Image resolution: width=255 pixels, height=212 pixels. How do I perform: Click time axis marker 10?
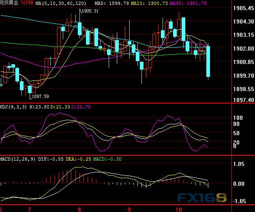[x=178, y=210]
